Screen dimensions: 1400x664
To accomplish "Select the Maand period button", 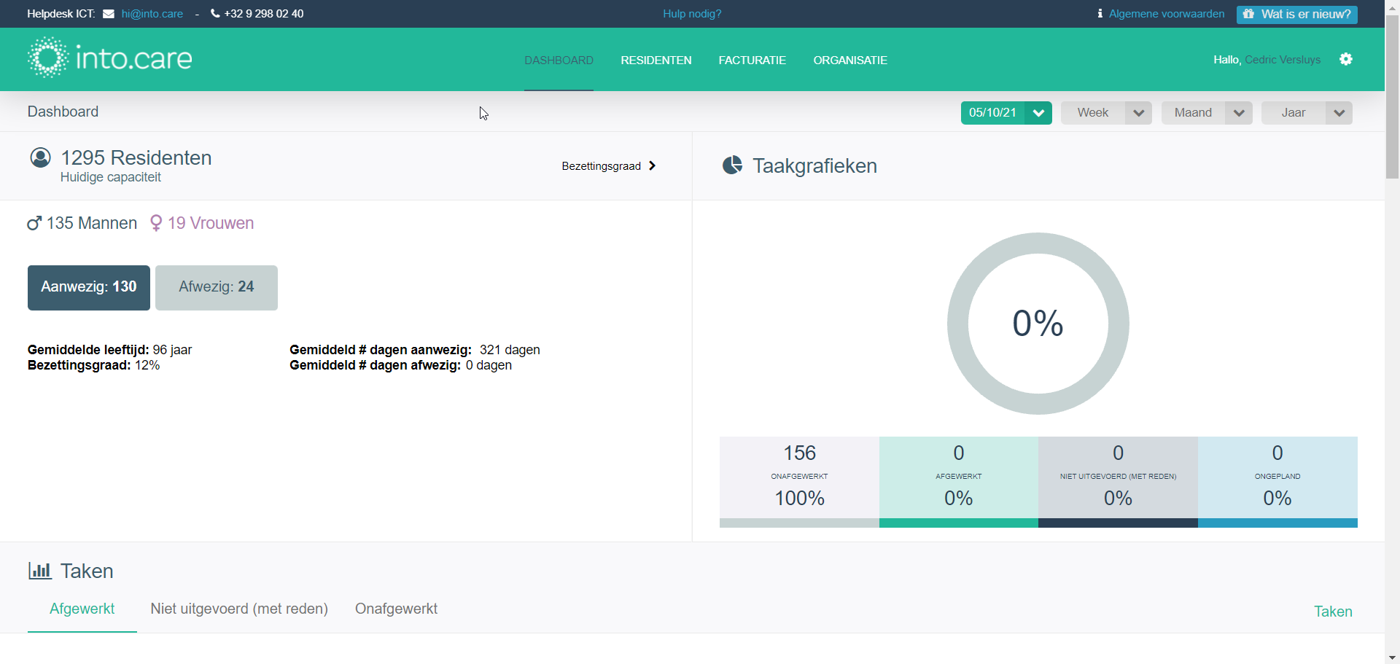I will click(x=1193, y=113).
